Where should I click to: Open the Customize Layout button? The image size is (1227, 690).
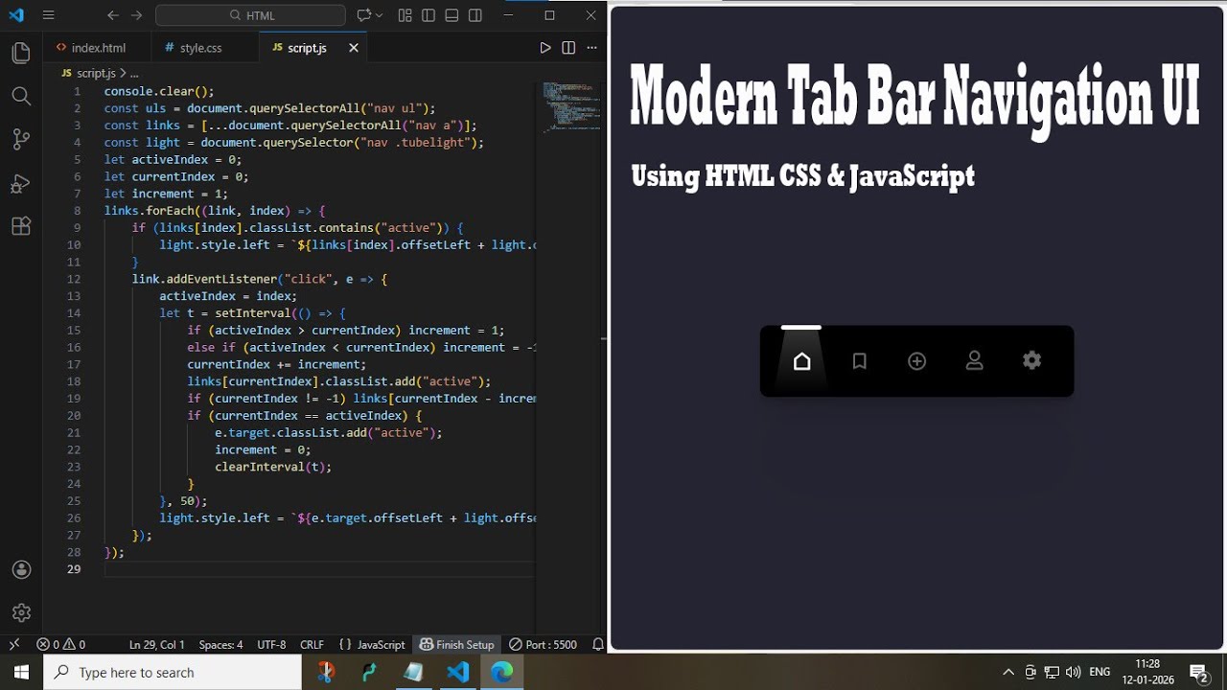pyautogui.click(x=405, y=15)
